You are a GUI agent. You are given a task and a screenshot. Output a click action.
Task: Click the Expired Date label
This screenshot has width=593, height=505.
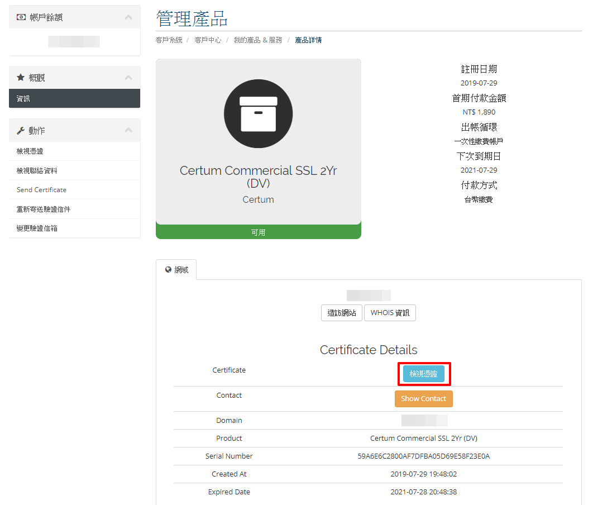point(229,492)
